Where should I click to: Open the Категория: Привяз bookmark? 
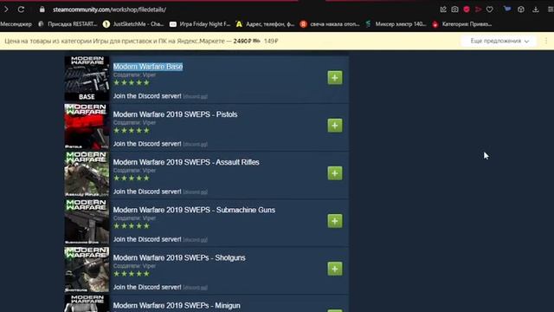[462, 24]
